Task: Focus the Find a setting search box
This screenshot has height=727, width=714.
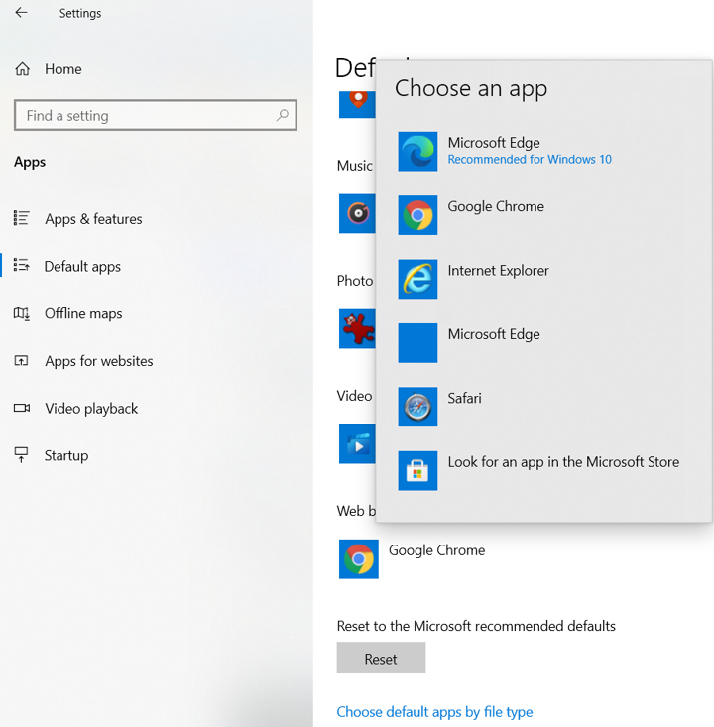Action: (x=156, y=115)
